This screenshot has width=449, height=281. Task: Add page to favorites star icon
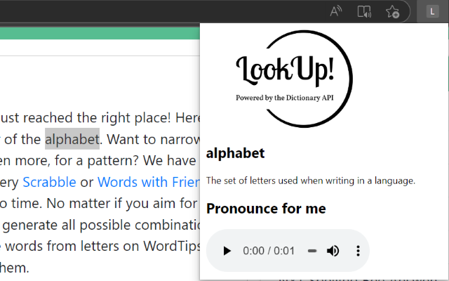(x=392, y=12)
